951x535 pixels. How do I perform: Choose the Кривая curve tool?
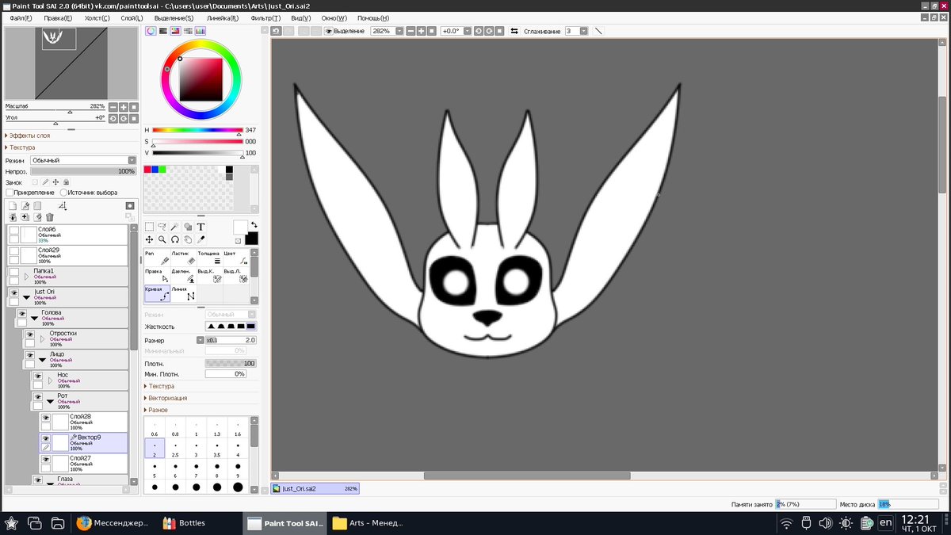(157, 294)
